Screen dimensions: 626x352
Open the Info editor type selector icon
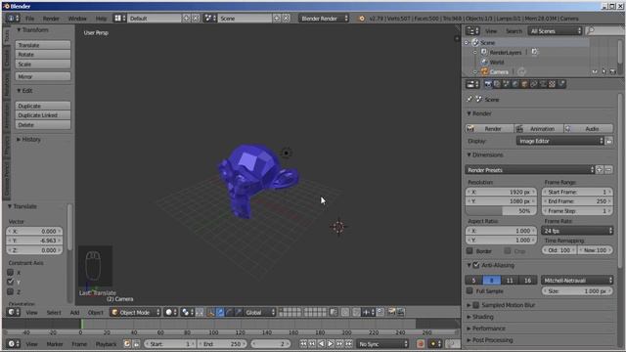[x=13, y=19]
